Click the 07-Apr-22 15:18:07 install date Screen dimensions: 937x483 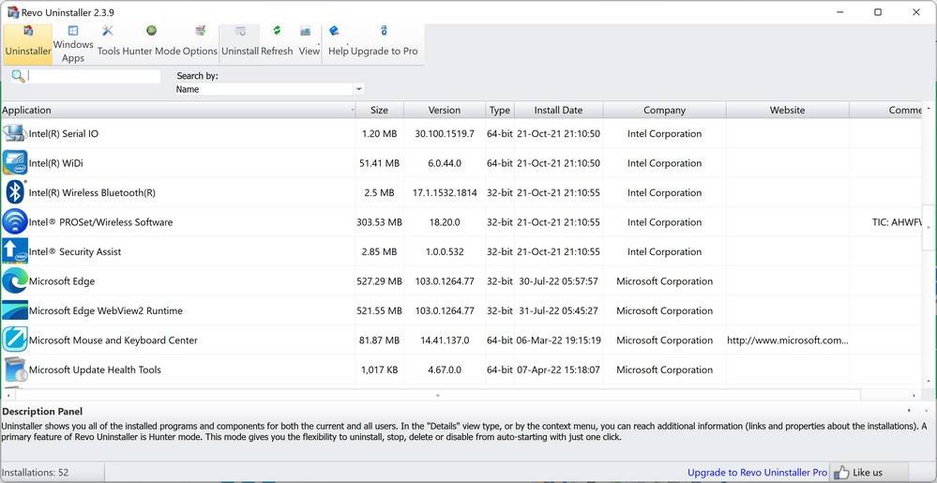click(x=558, y=370)
